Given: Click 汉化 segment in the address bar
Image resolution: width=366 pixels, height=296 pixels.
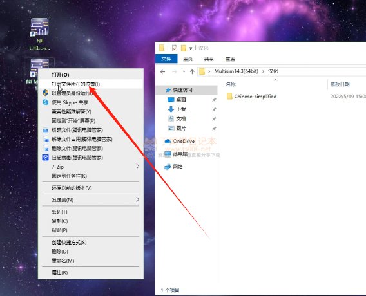Looking at the screenshot, I should click(x=273, y=71).
